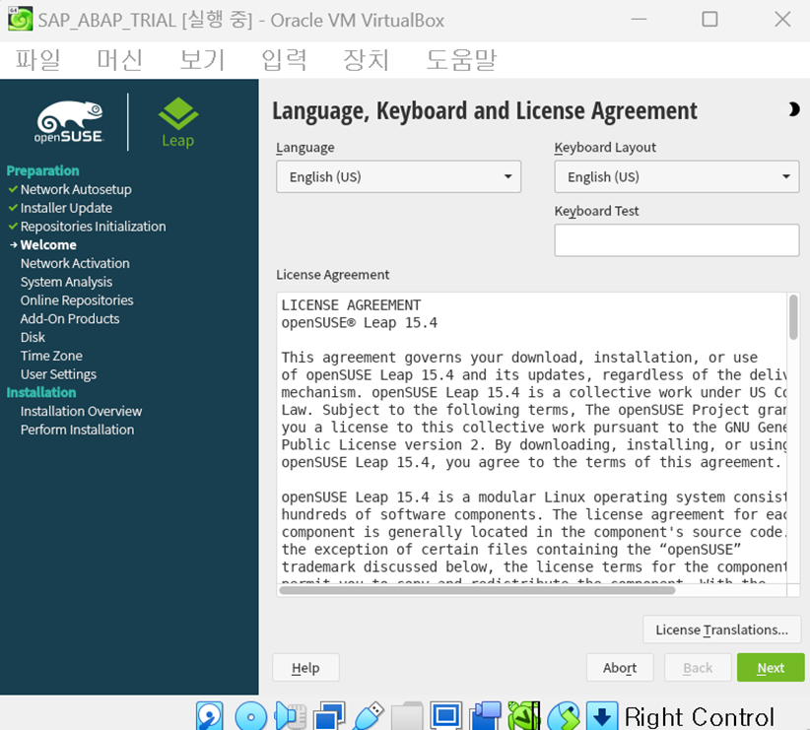Click the openSUSE chameleon logo

pyautogui.click(x=69, y=122)
